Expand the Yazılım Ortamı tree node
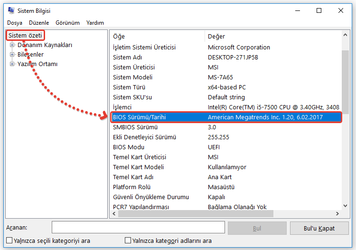356x250 pixels. [12, 64]
